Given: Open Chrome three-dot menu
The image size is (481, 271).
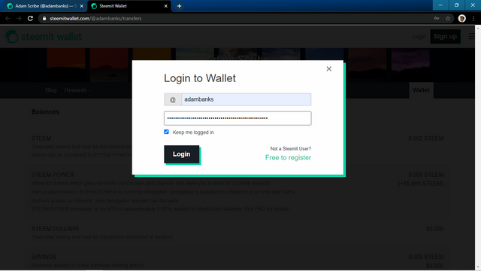Looking at the screenshot, I should 473,18.
